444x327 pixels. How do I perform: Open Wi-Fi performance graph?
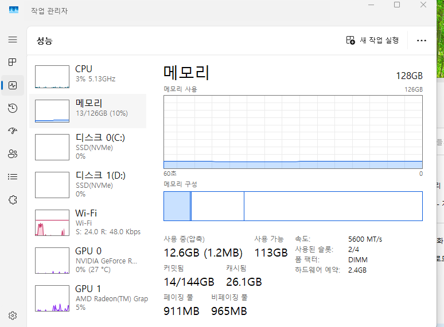89,222
